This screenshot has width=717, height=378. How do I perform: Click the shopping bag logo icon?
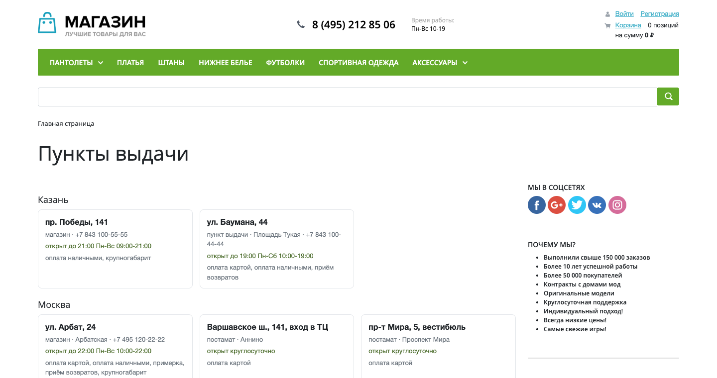47,23
